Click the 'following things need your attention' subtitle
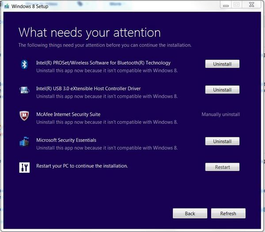 (x=105, y=45)
